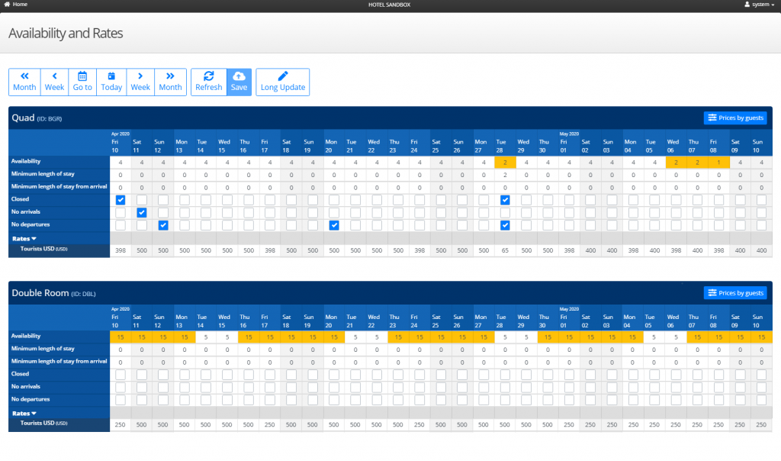Go back one week with left chevron
The width and height of the screenshot is (781, 461).
pos(54,82)
